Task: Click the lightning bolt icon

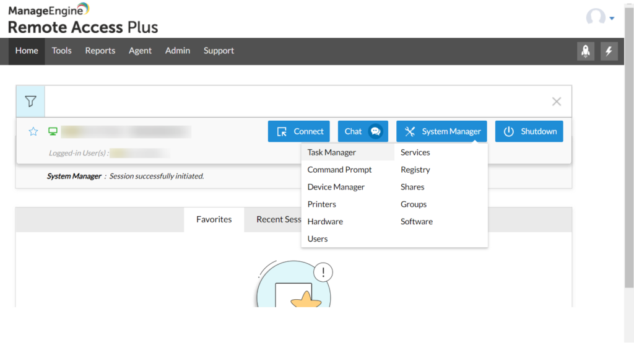Action: click(x=609, y=51)
